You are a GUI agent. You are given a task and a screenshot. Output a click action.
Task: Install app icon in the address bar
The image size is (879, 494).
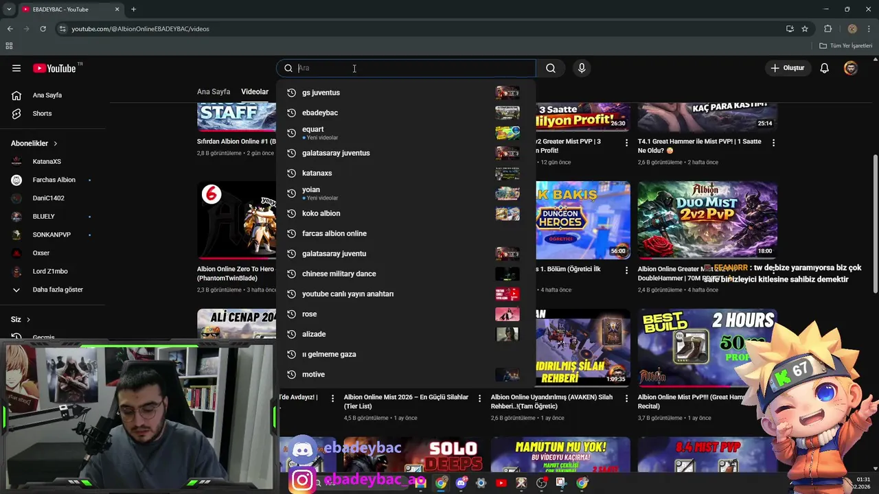790,29
